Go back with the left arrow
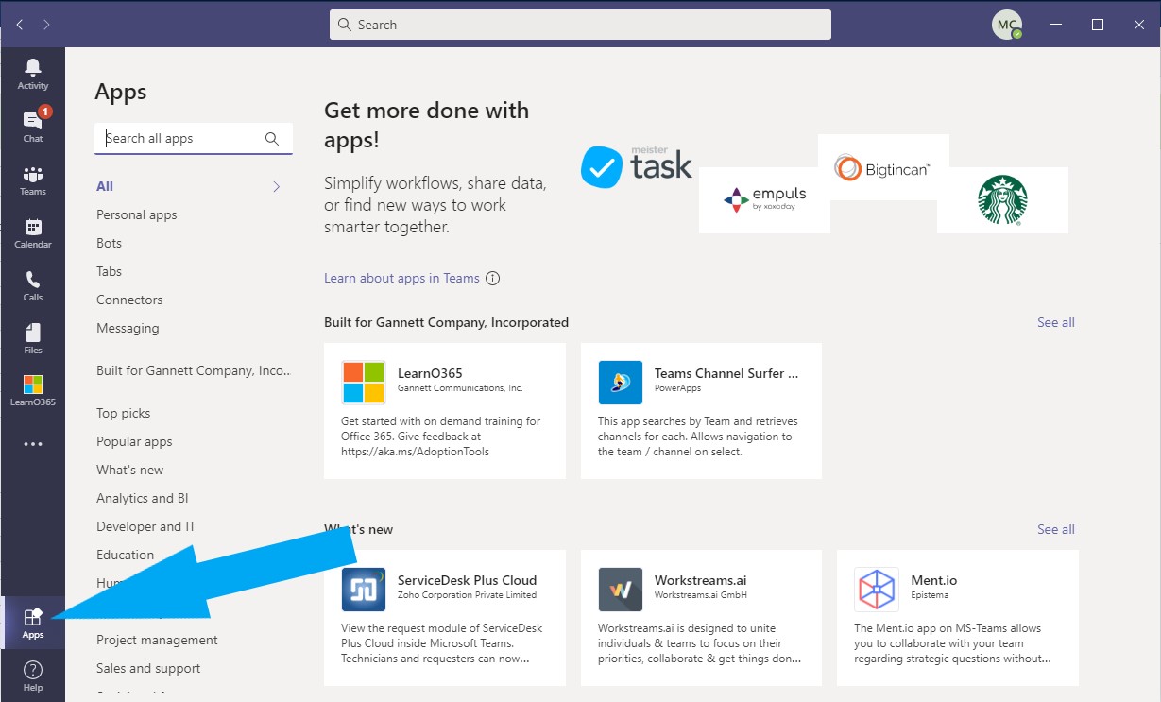1161x702 pixels. tap(20, 25)
